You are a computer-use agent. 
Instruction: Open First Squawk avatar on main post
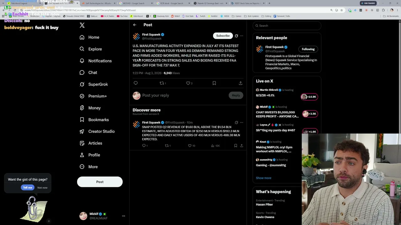click(136, 37)
